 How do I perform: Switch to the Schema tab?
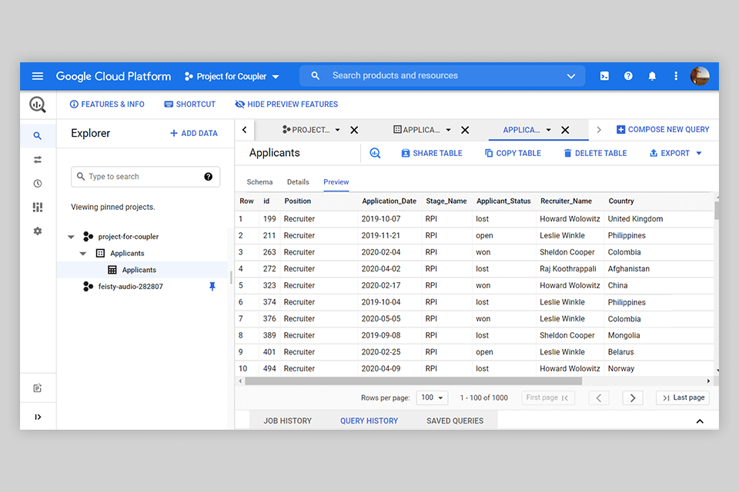pyautogui.click(x=259, y=182)
